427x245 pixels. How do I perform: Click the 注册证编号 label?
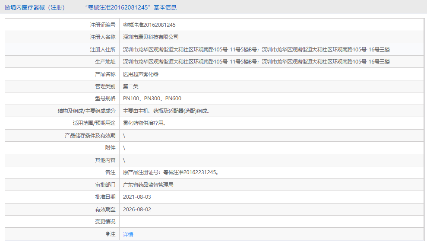103,25
